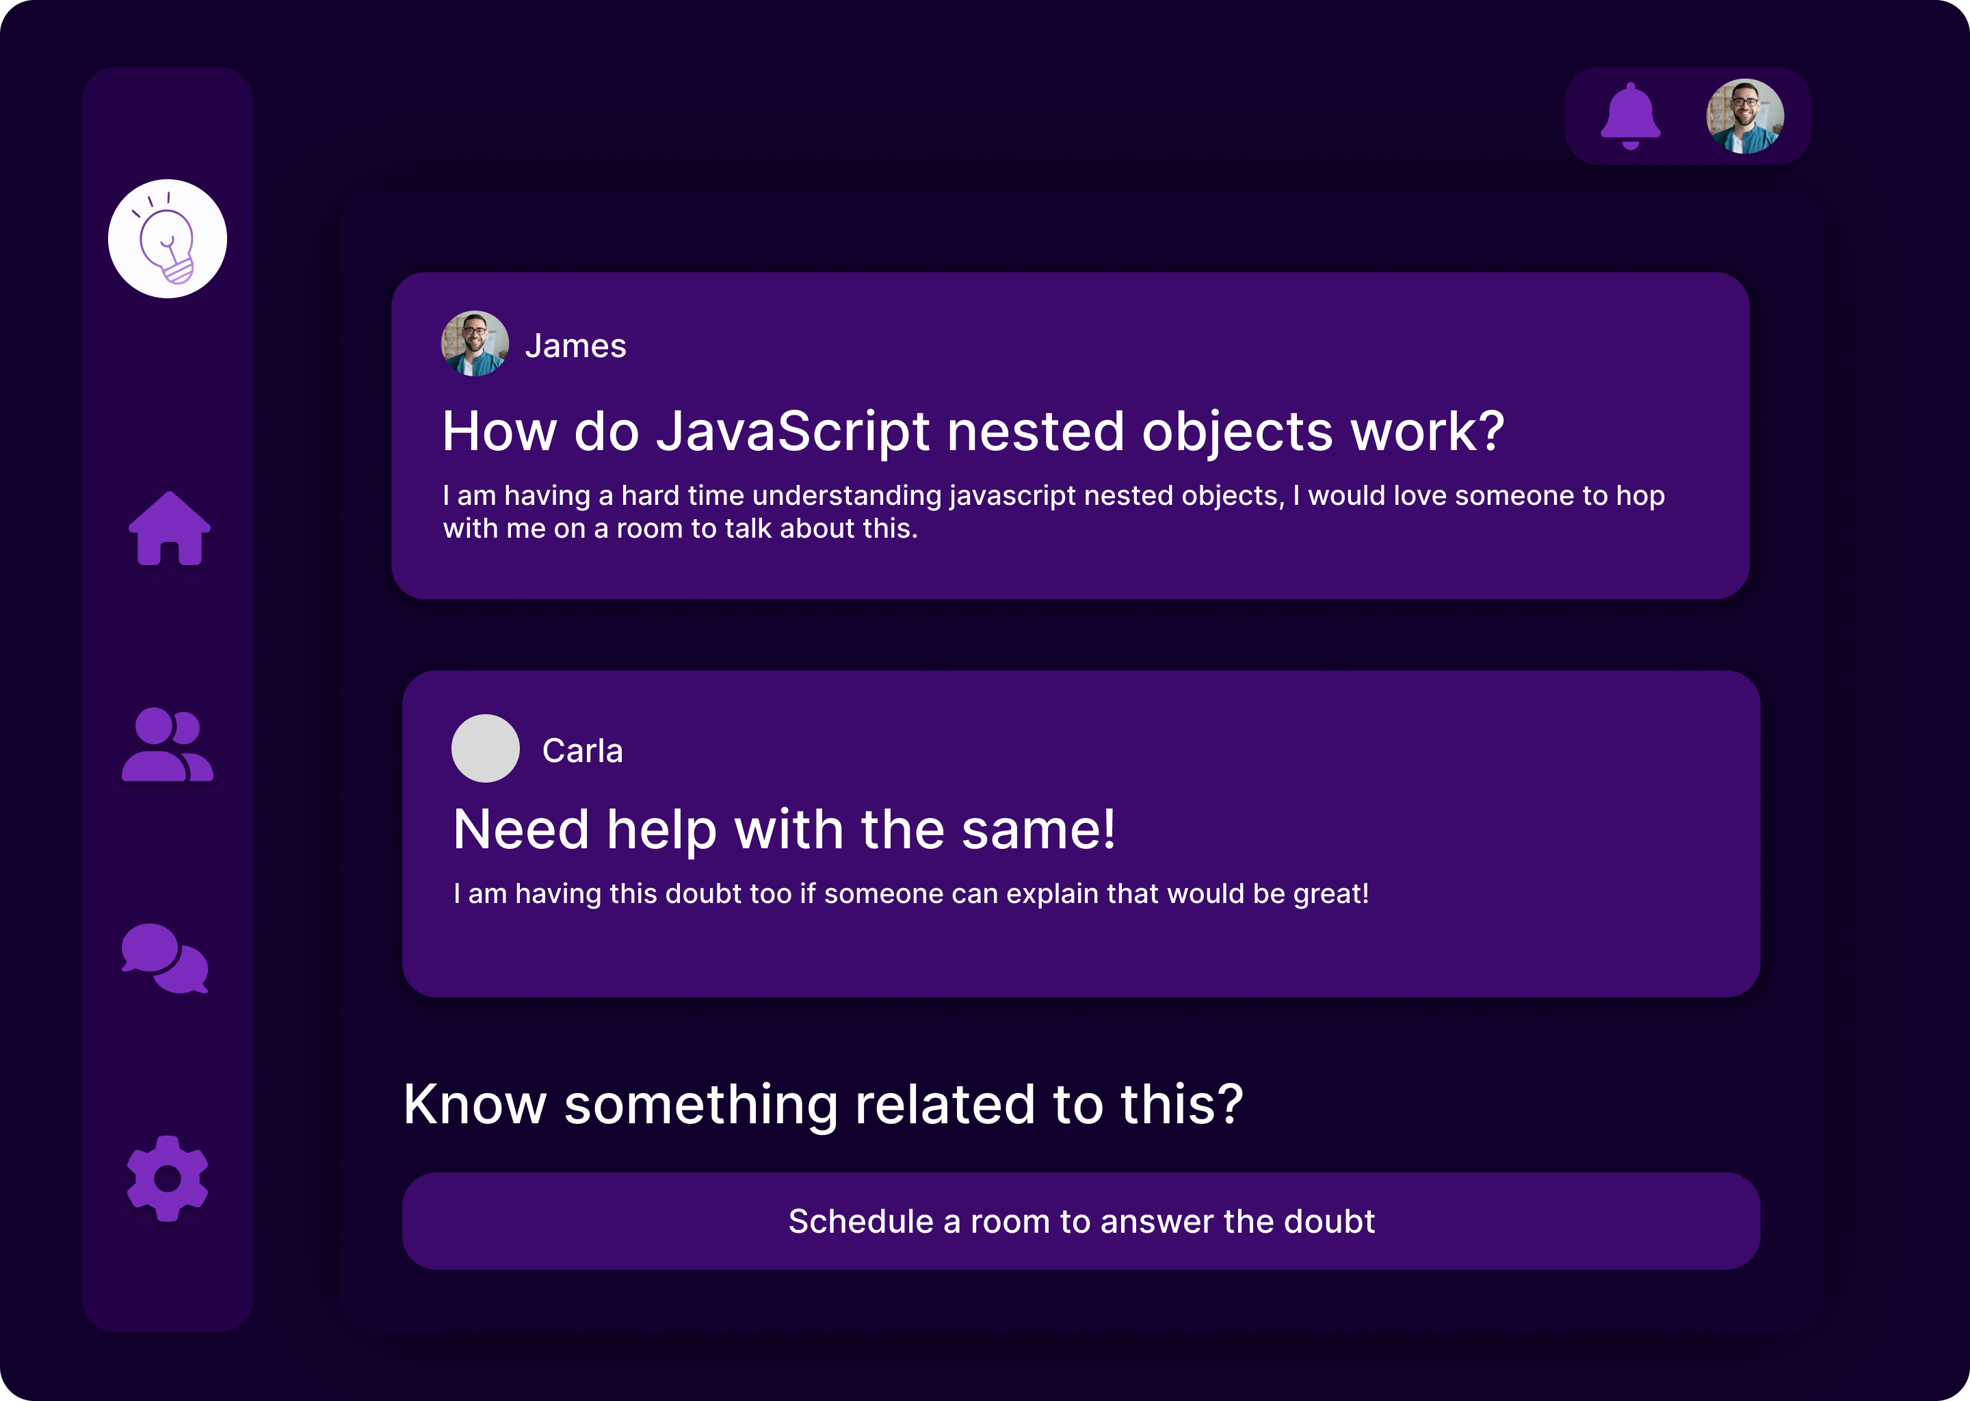Click James's post description text
This screenshot has width=1970, height=1401.
(x=1052, y=512)
